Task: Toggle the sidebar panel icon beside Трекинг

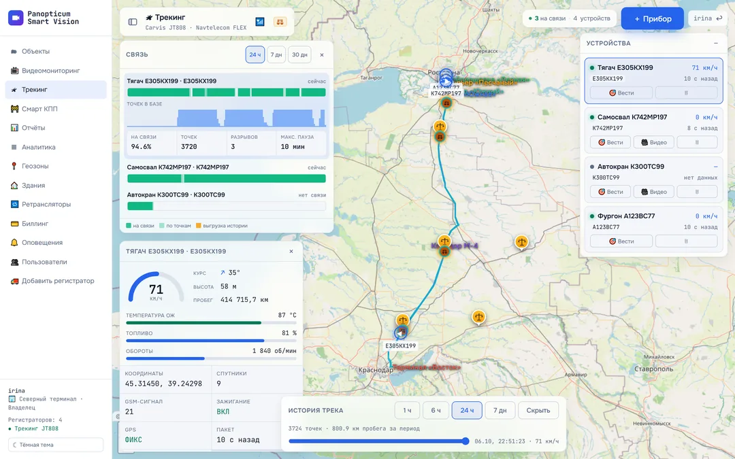Action: [x=133, y=22]
